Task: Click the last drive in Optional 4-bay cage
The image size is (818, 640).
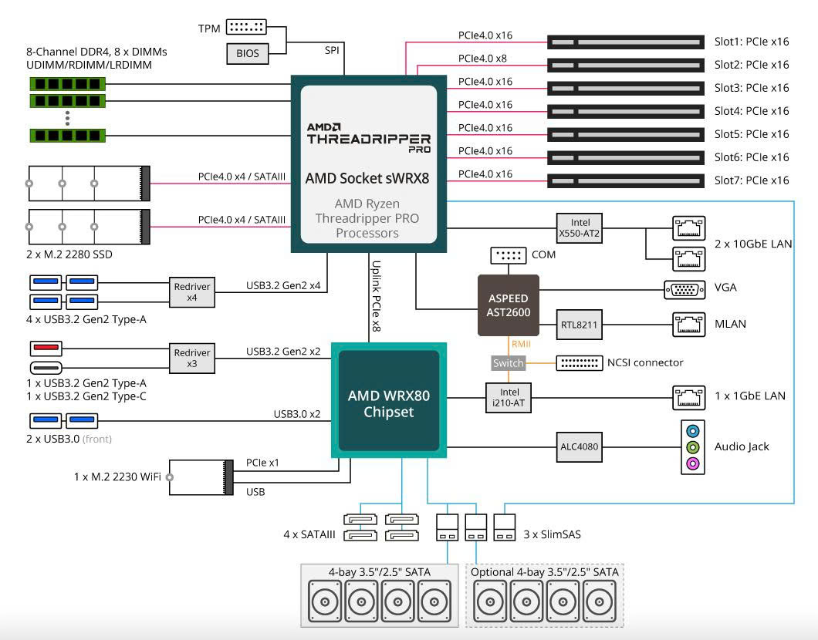Action: click(600, 602)
